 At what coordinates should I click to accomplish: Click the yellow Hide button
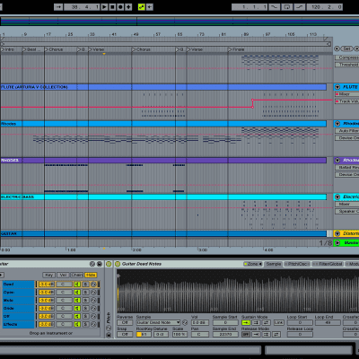pos(91,275)
